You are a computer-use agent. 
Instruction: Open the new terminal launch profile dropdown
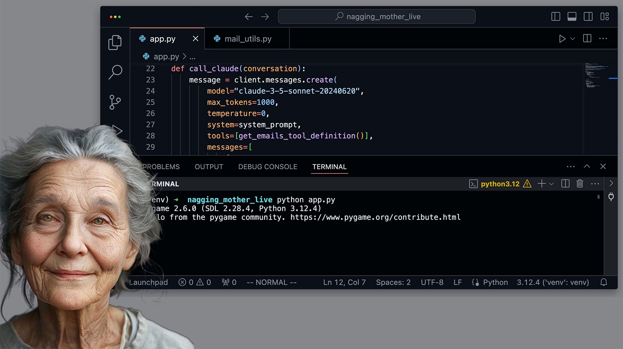pyautogui.click(x=552, y=184)
